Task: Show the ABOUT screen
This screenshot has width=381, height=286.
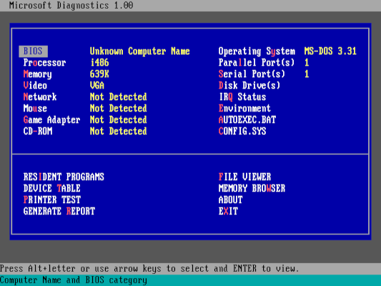Action: 230,199
